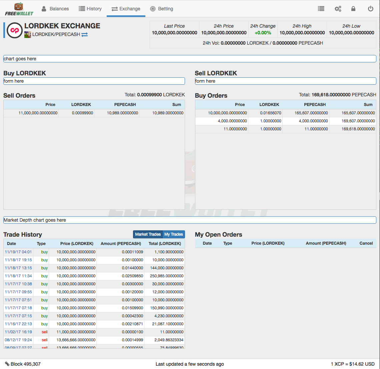Click 1 XCP = $14.62 USD rate
The width and height of the screenshot is (380, 369).
point(353,364)
